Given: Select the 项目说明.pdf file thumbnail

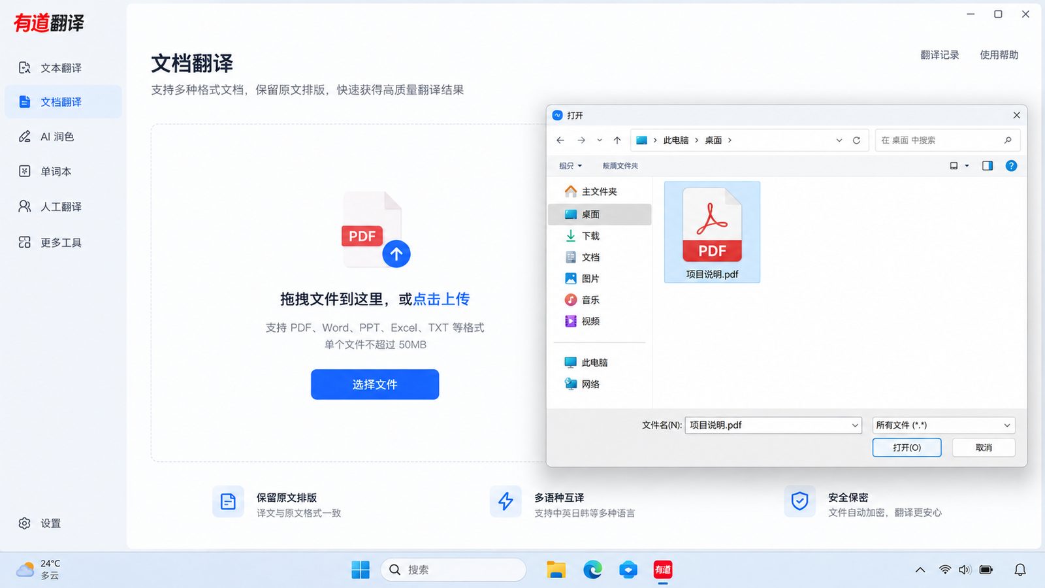Looking at the screenshot, I should point(712,232).
